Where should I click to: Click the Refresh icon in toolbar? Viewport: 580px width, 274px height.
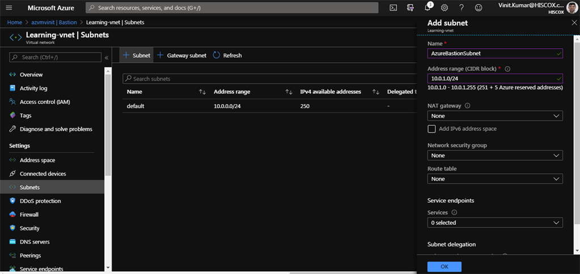pyautogui.click(x=217, y=55)
